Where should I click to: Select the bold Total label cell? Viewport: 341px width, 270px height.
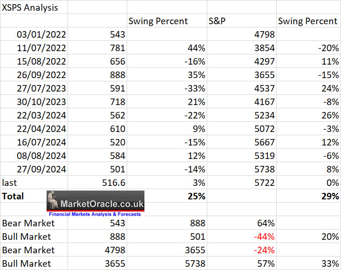(x=13, y=196)
